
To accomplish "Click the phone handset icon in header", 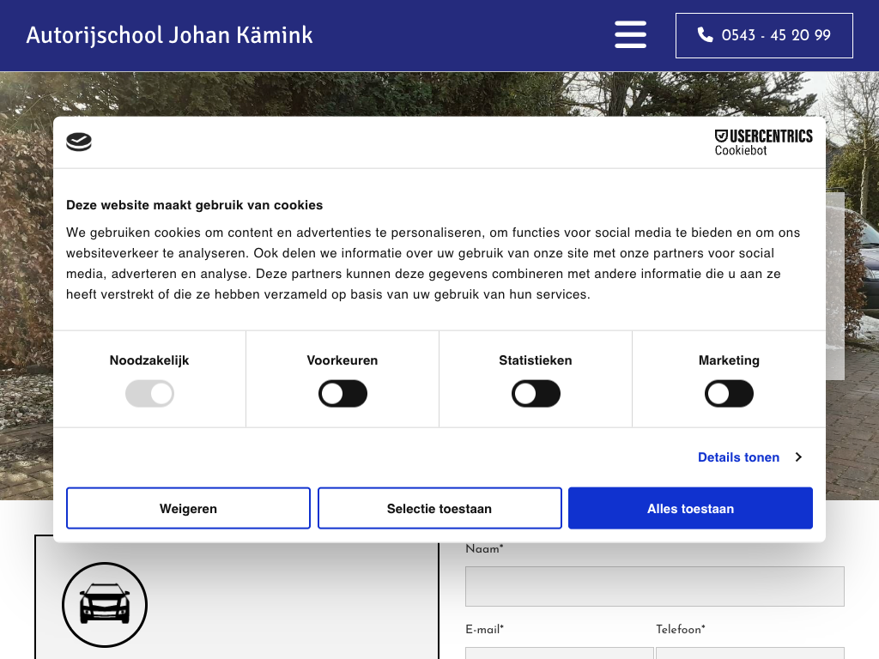I will [x=706, y=35].
